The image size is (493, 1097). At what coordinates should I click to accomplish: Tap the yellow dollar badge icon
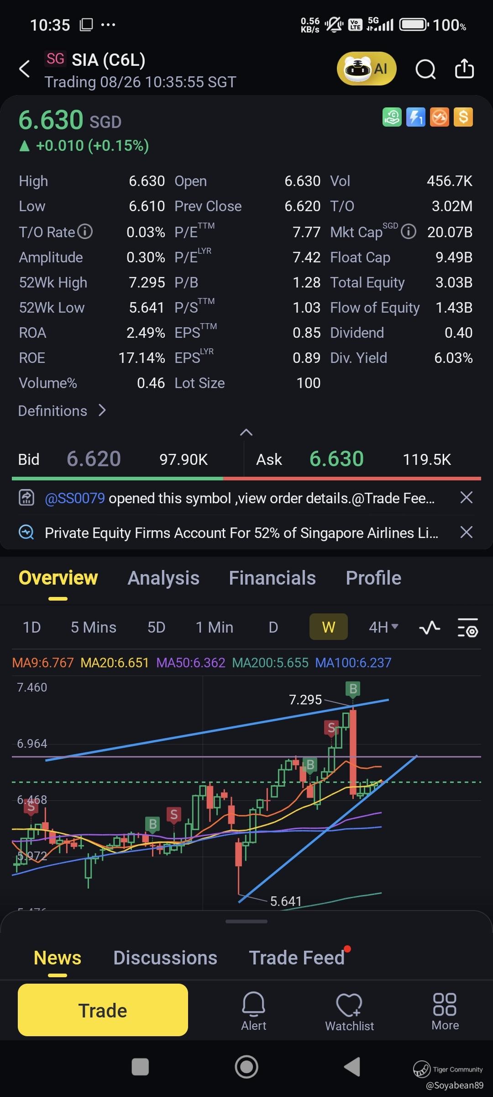click(x=463, y=117)
